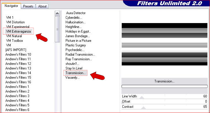210x113 pixels.
Task: Select Andrew's Filters 3 category
Action: click(17, 96)
